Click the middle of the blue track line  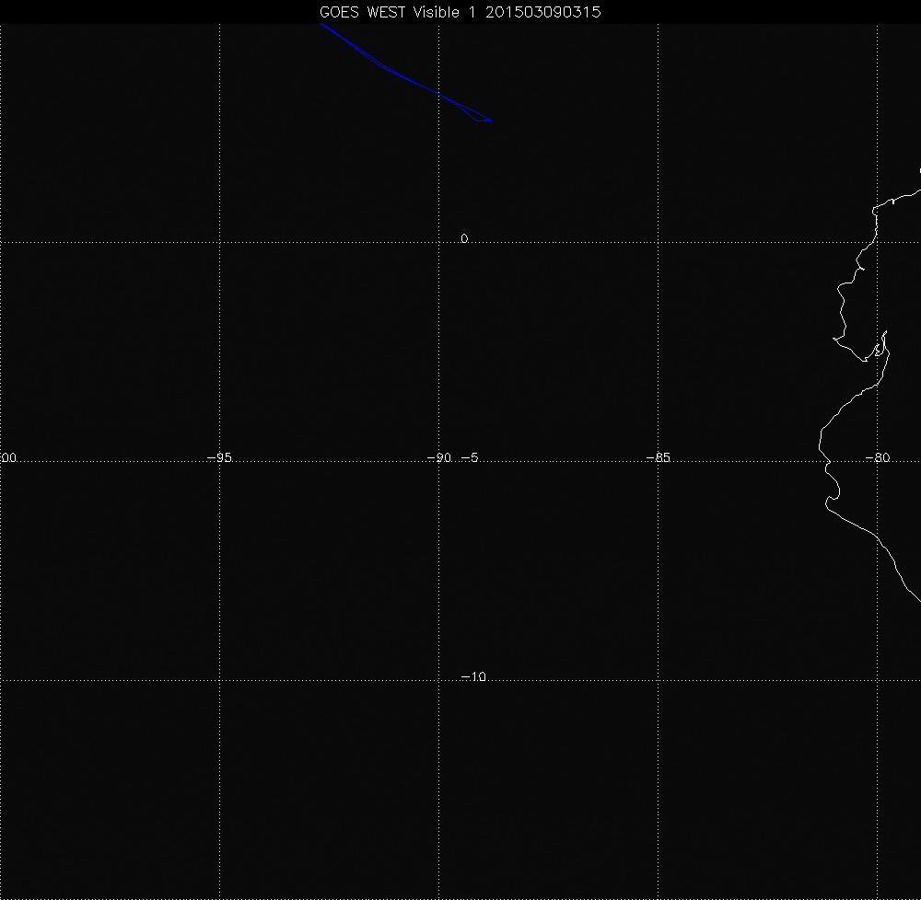(x=405, y=76)
